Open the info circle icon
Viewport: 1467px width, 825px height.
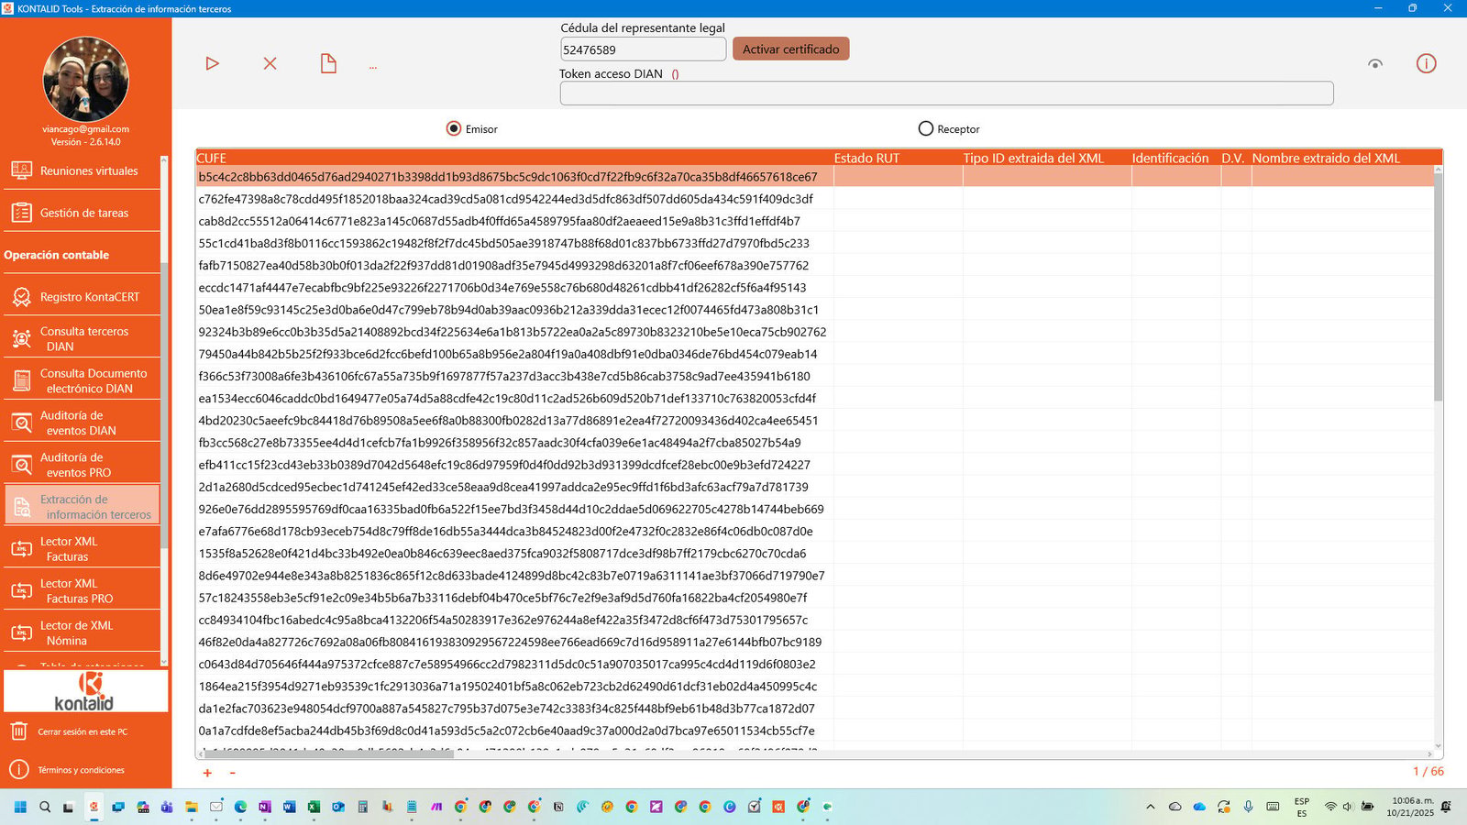(1426, 63)
